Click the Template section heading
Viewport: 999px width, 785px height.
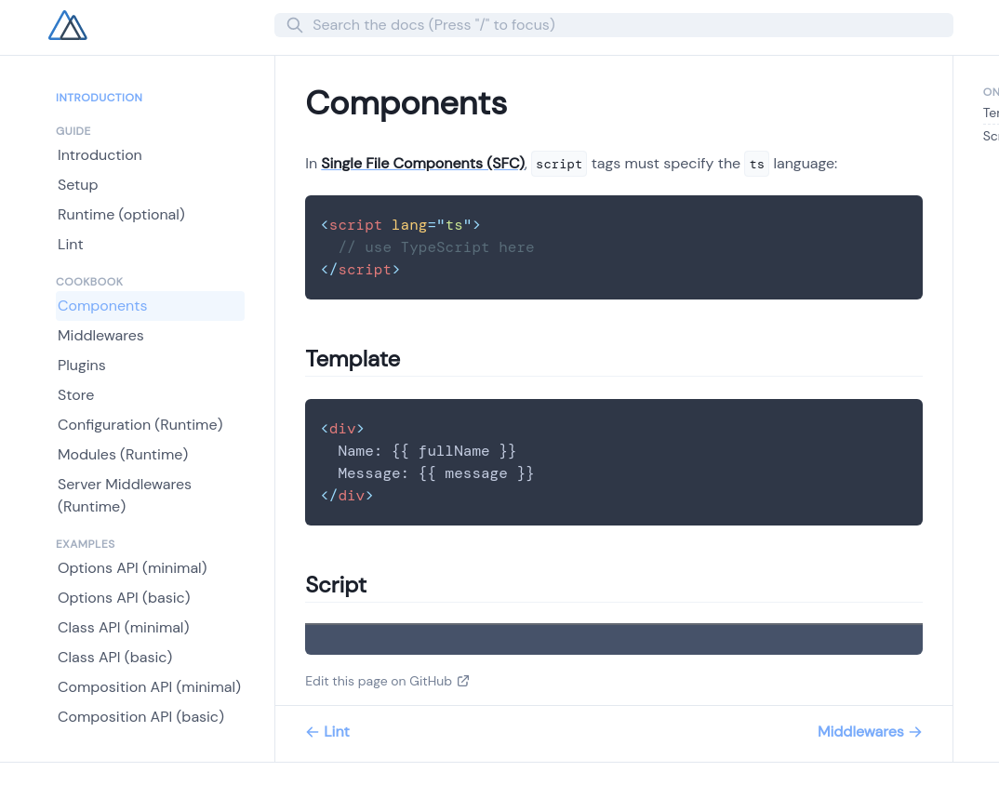point(353,359)
